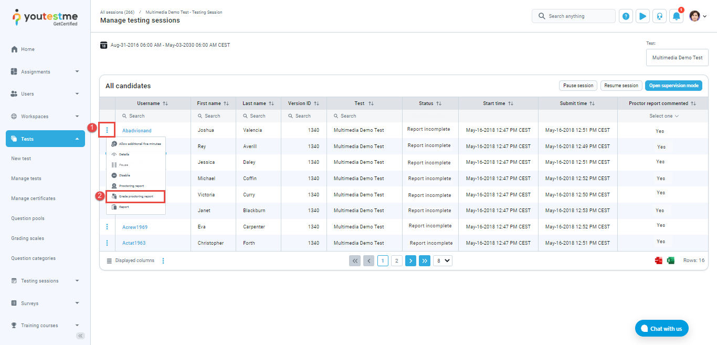717x345 pixels.
Task: Go to page 2 of results
Action: (397, 260)
